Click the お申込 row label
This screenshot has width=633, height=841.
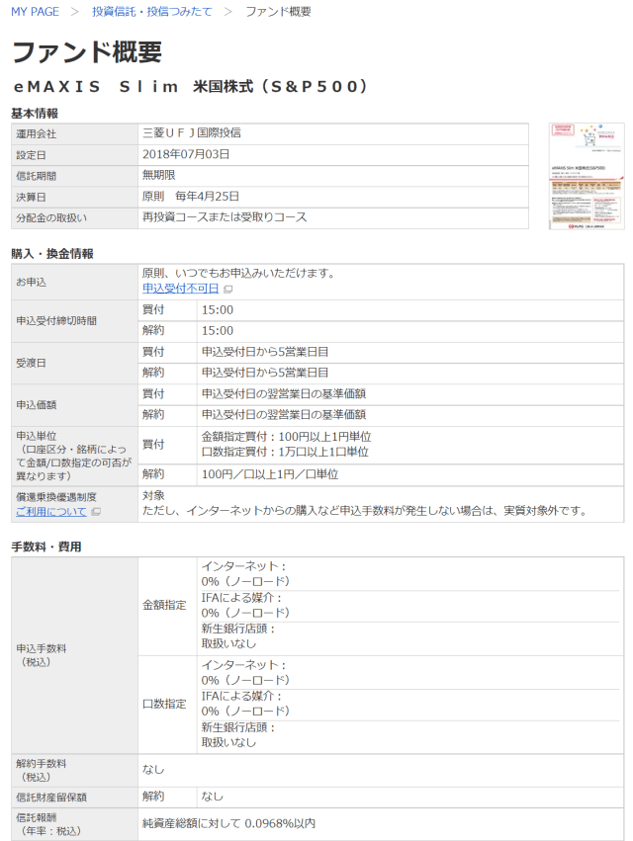31,282
